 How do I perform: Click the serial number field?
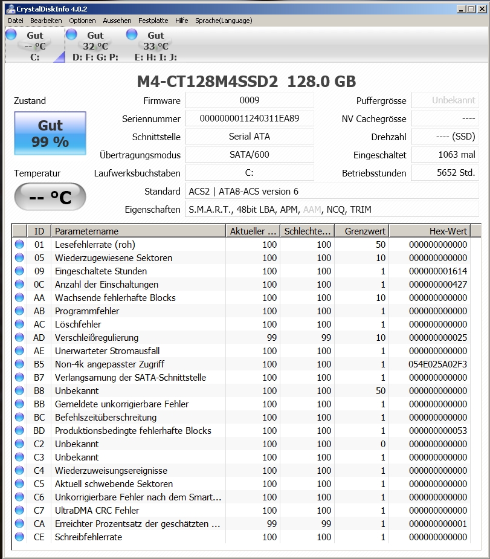(250, 118)
